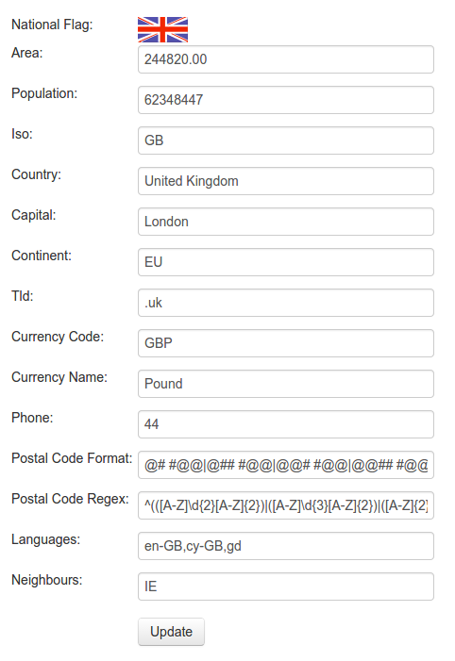
Task: Click the Postal Code Regex label
Action: (x=70, y=499)
